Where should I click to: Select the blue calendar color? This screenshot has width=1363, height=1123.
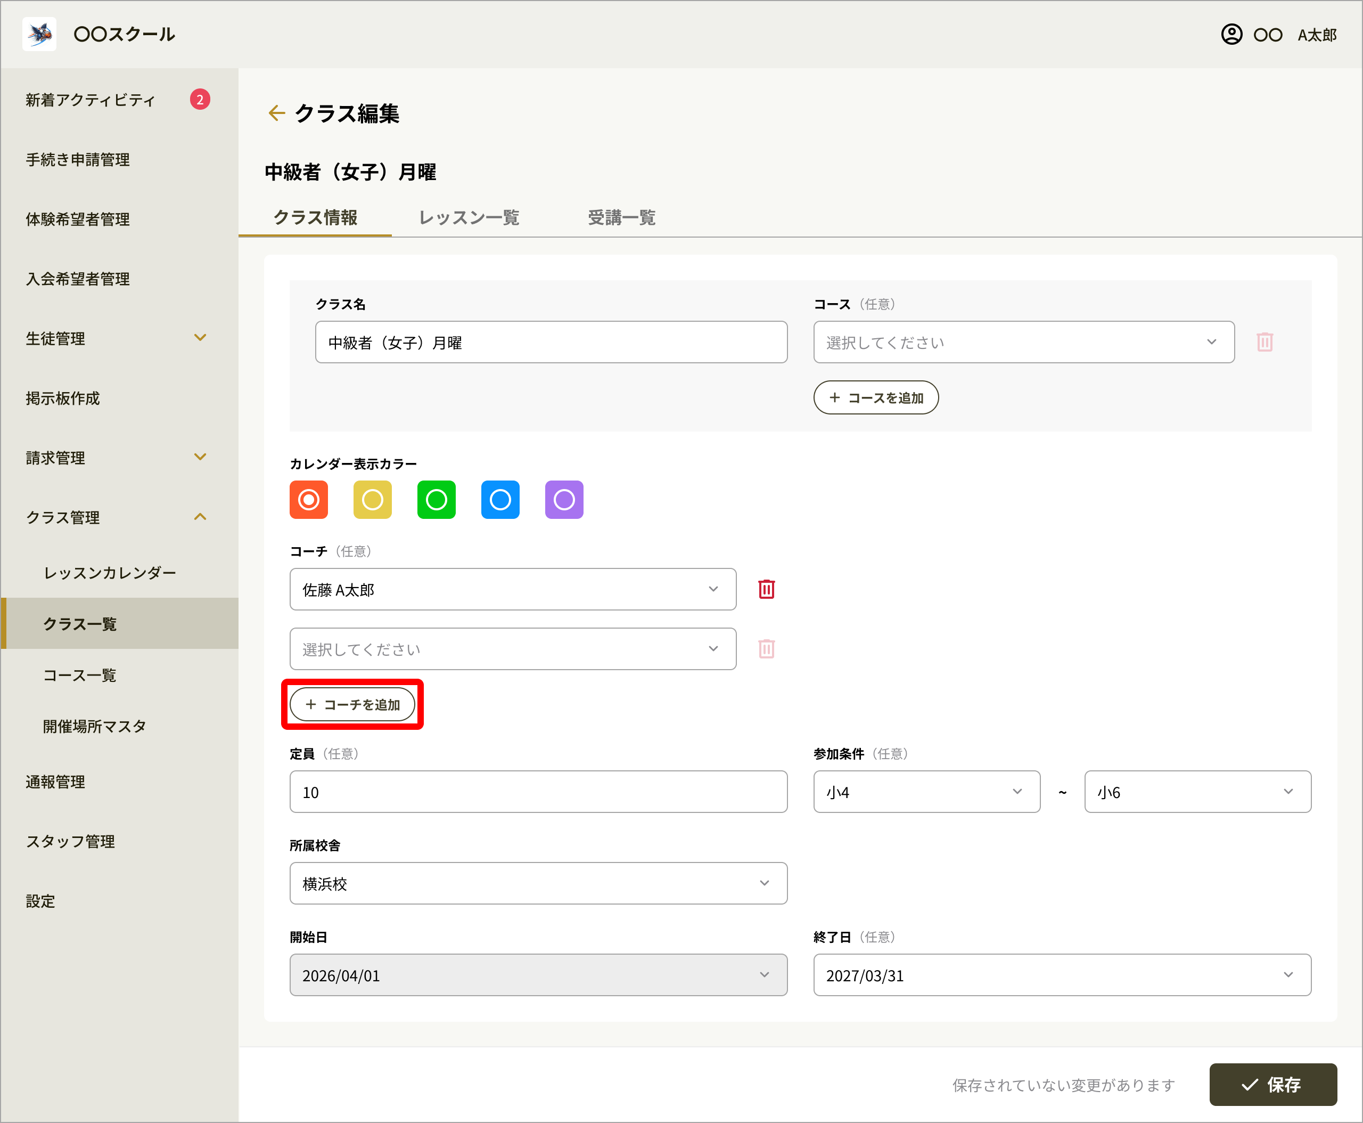tap(500, 499)
